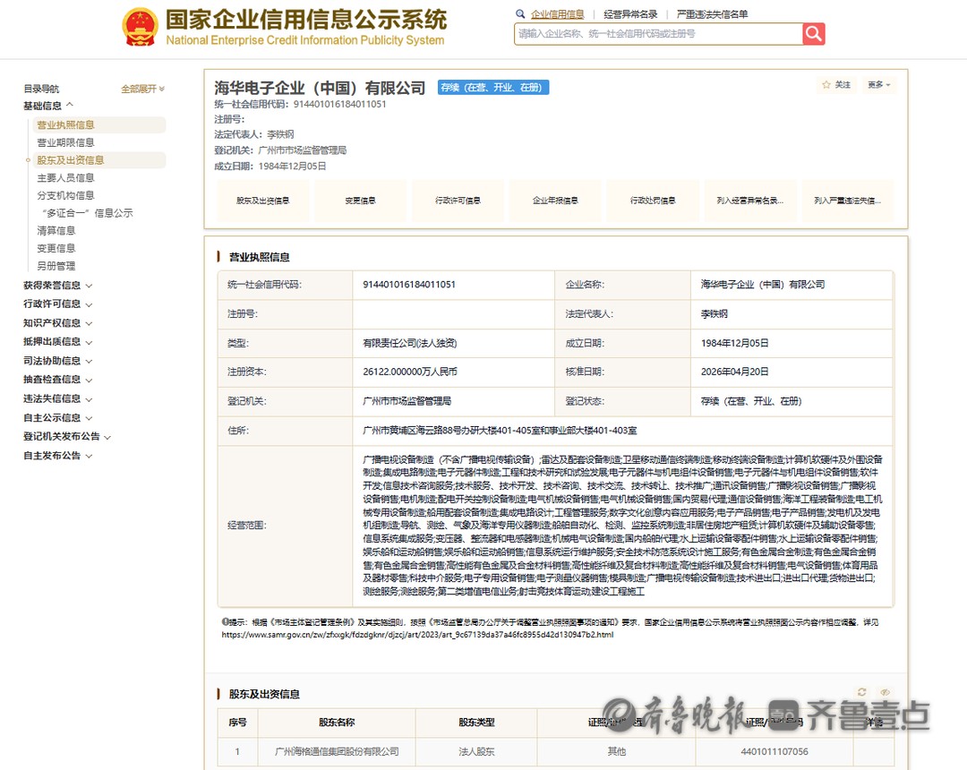Viewport: 967px width, 770px height.
Task: Click the 26122.000000万人民币 capital value
Action: [410, 372]
